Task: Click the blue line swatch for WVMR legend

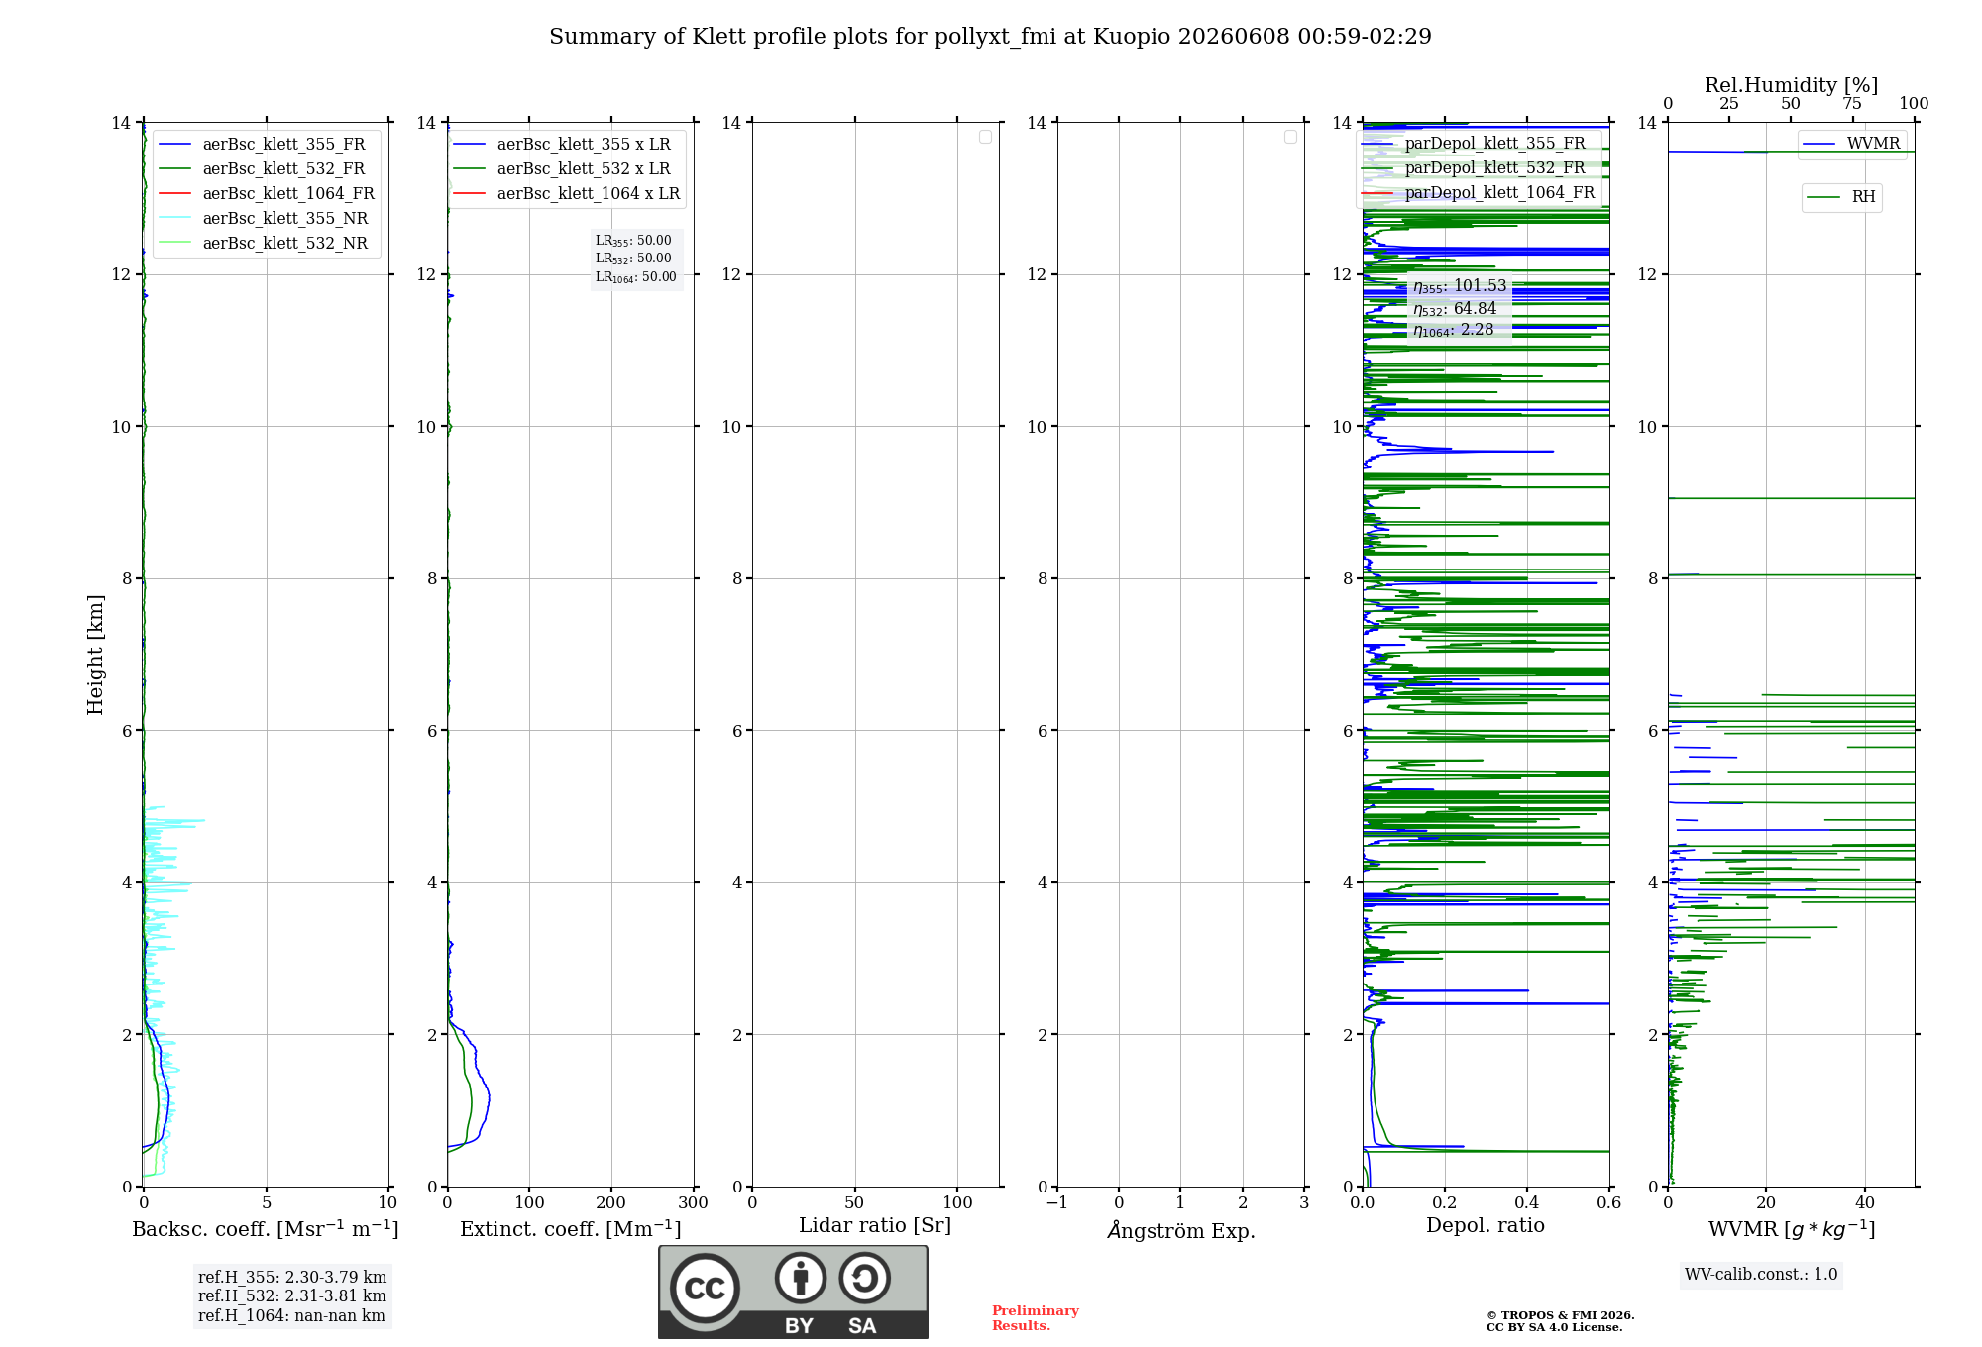Action: coord(1819,145)
